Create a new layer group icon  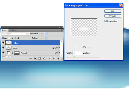click(x=49, y=59)
